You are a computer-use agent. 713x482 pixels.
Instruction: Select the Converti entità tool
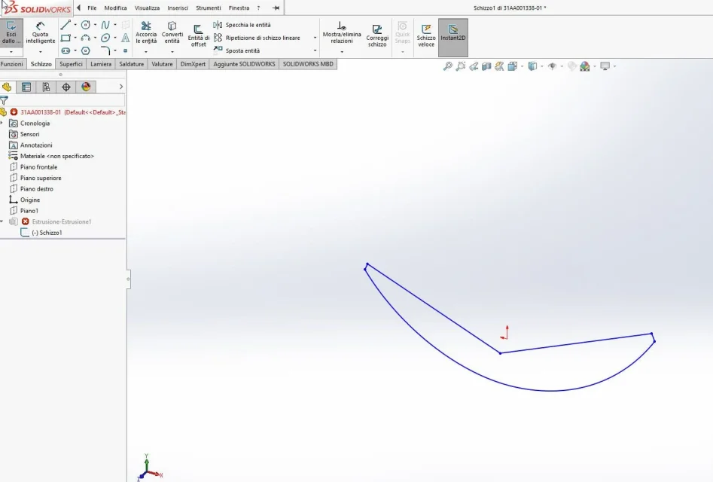coord(172,32)
